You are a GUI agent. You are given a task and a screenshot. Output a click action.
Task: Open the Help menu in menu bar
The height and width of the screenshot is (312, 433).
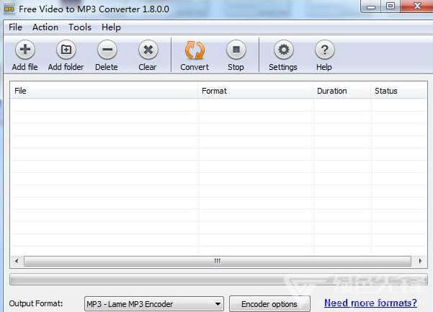tap(111, 27)
